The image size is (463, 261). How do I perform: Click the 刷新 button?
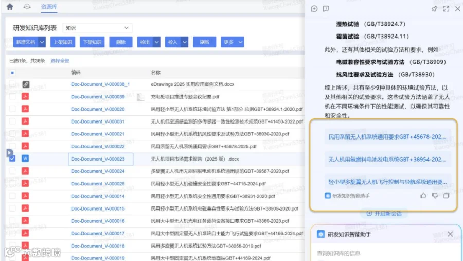204,42
